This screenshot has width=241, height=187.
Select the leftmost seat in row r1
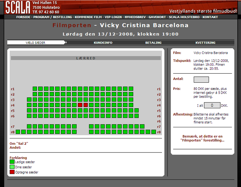click(35, 89)
